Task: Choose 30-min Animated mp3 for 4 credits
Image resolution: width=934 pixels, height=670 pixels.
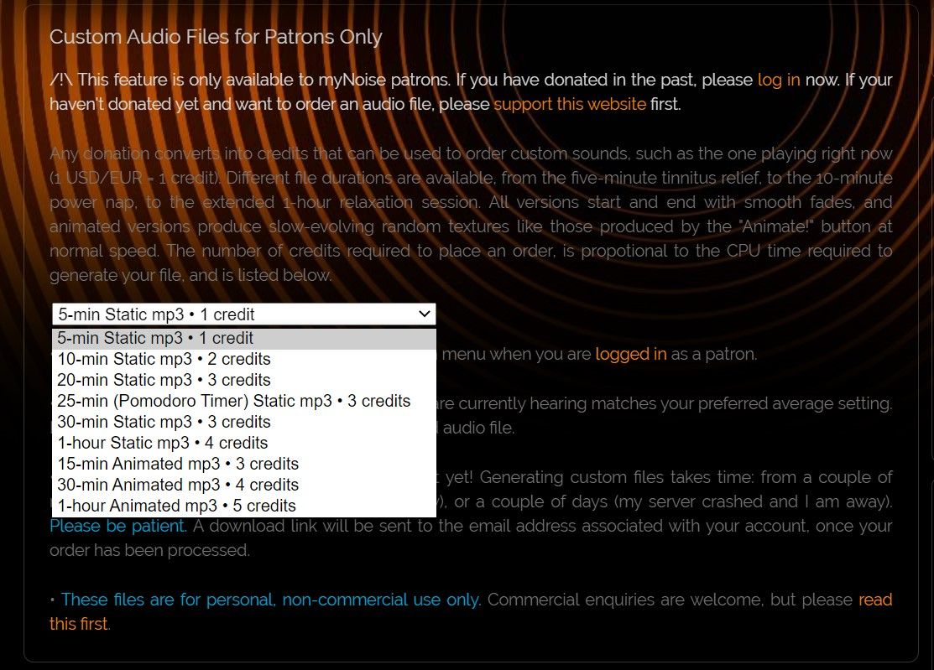Action: pos(177,485)
